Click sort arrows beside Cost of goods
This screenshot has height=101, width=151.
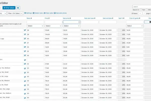140,18
